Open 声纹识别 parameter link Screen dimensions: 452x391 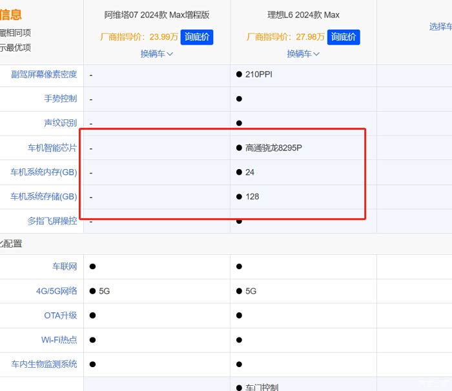pyautogui.click(x=61, y=123)
